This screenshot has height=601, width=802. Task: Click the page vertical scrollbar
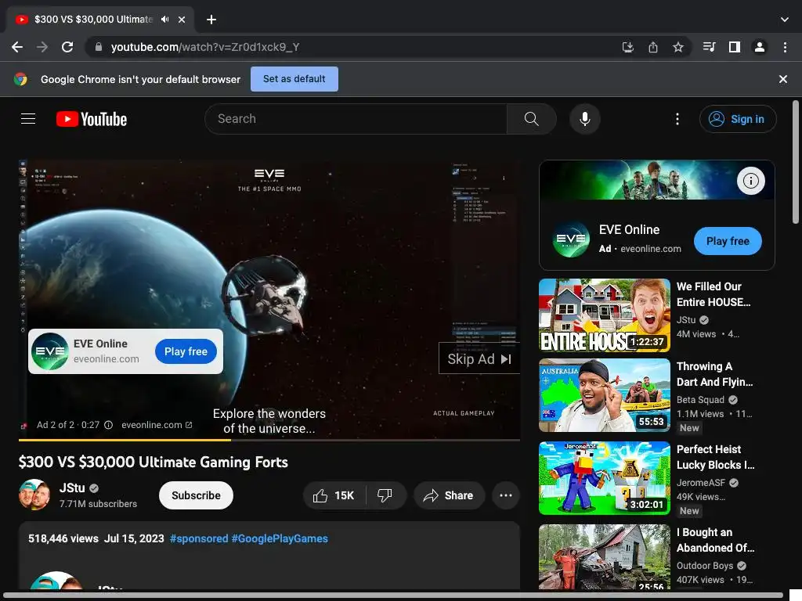tap(796, 162)
